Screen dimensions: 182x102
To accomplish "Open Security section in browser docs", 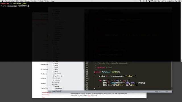I will point(43,83).
